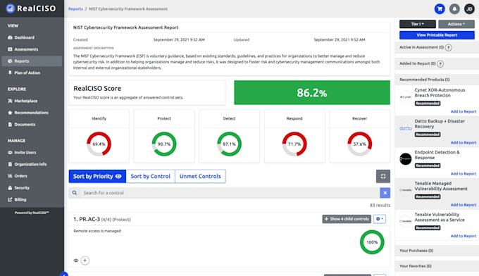This screenshot has width=479, height=276.
Task: Open the JD user avatar menu
Action: (469, 9)
